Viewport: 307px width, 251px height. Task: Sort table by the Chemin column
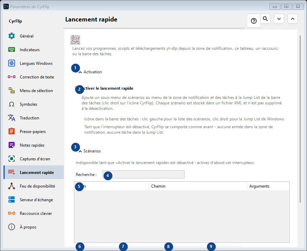click(x=198, y=186)
